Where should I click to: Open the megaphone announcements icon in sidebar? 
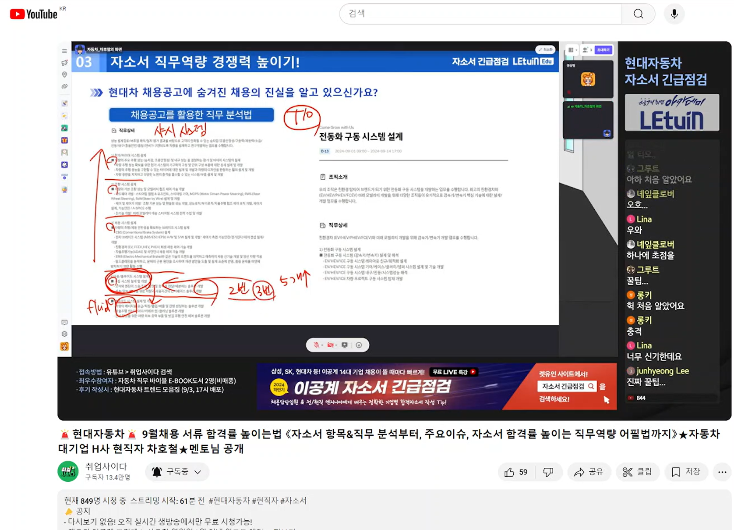(x=64, y=63)
